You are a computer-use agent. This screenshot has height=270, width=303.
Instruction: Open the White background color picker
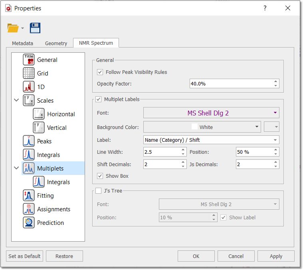click(x=202, y=127)
